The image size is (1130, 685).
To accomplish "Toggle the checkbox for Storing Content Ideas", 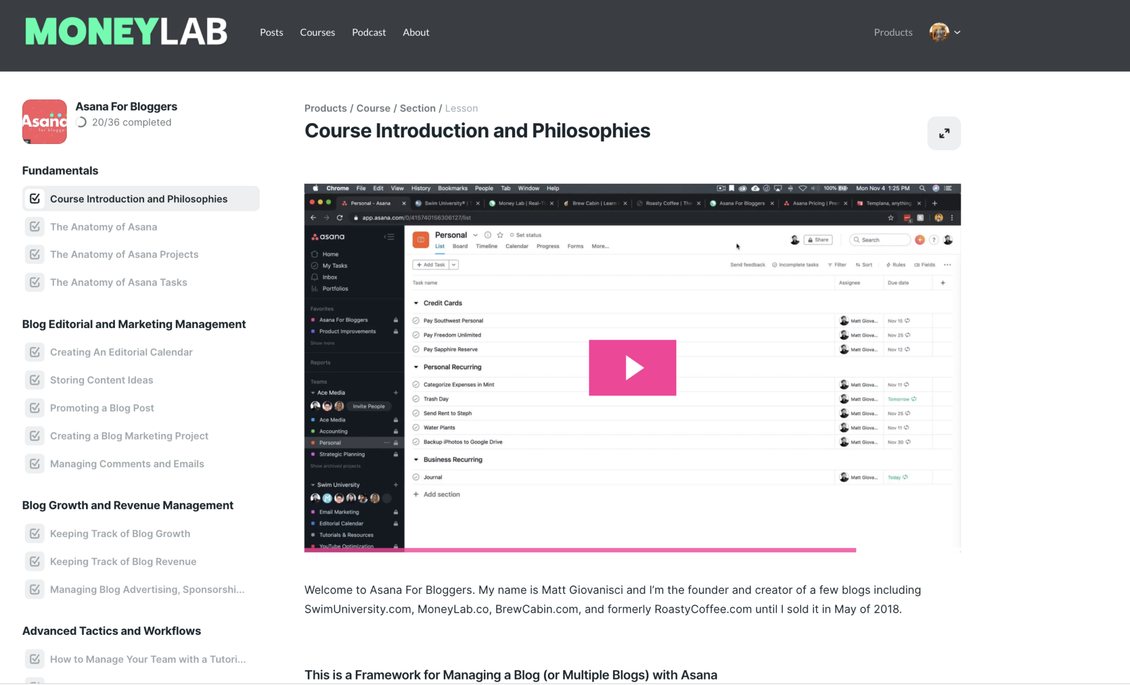I will point(35,380).
